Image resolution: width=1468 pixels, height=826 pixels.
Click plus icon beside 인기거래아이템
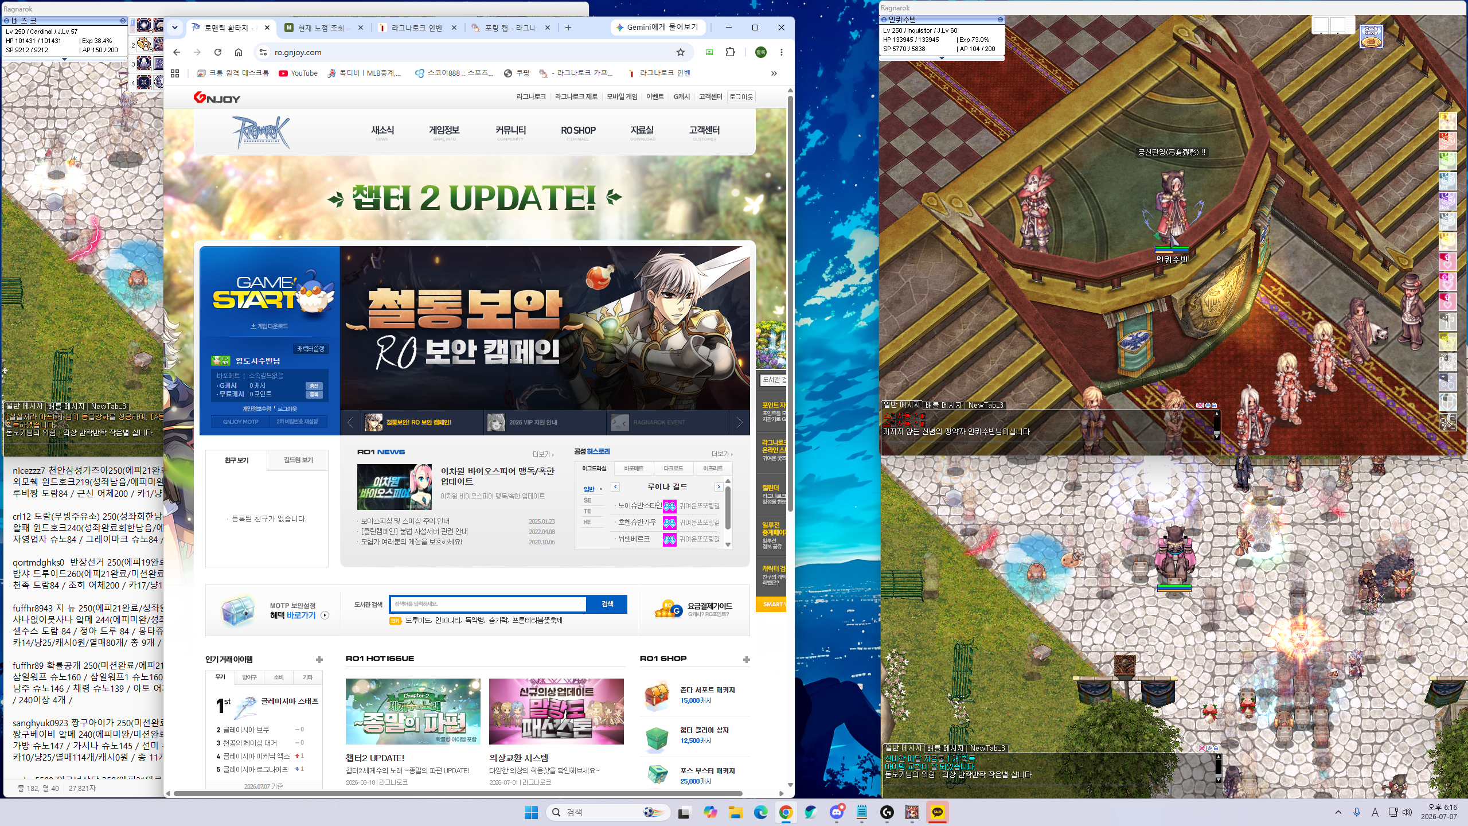point(319,660)
